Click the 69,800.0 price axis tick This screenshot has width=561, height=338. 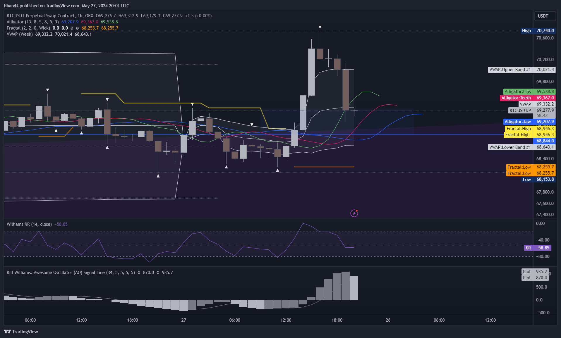(x=545, y=82)
